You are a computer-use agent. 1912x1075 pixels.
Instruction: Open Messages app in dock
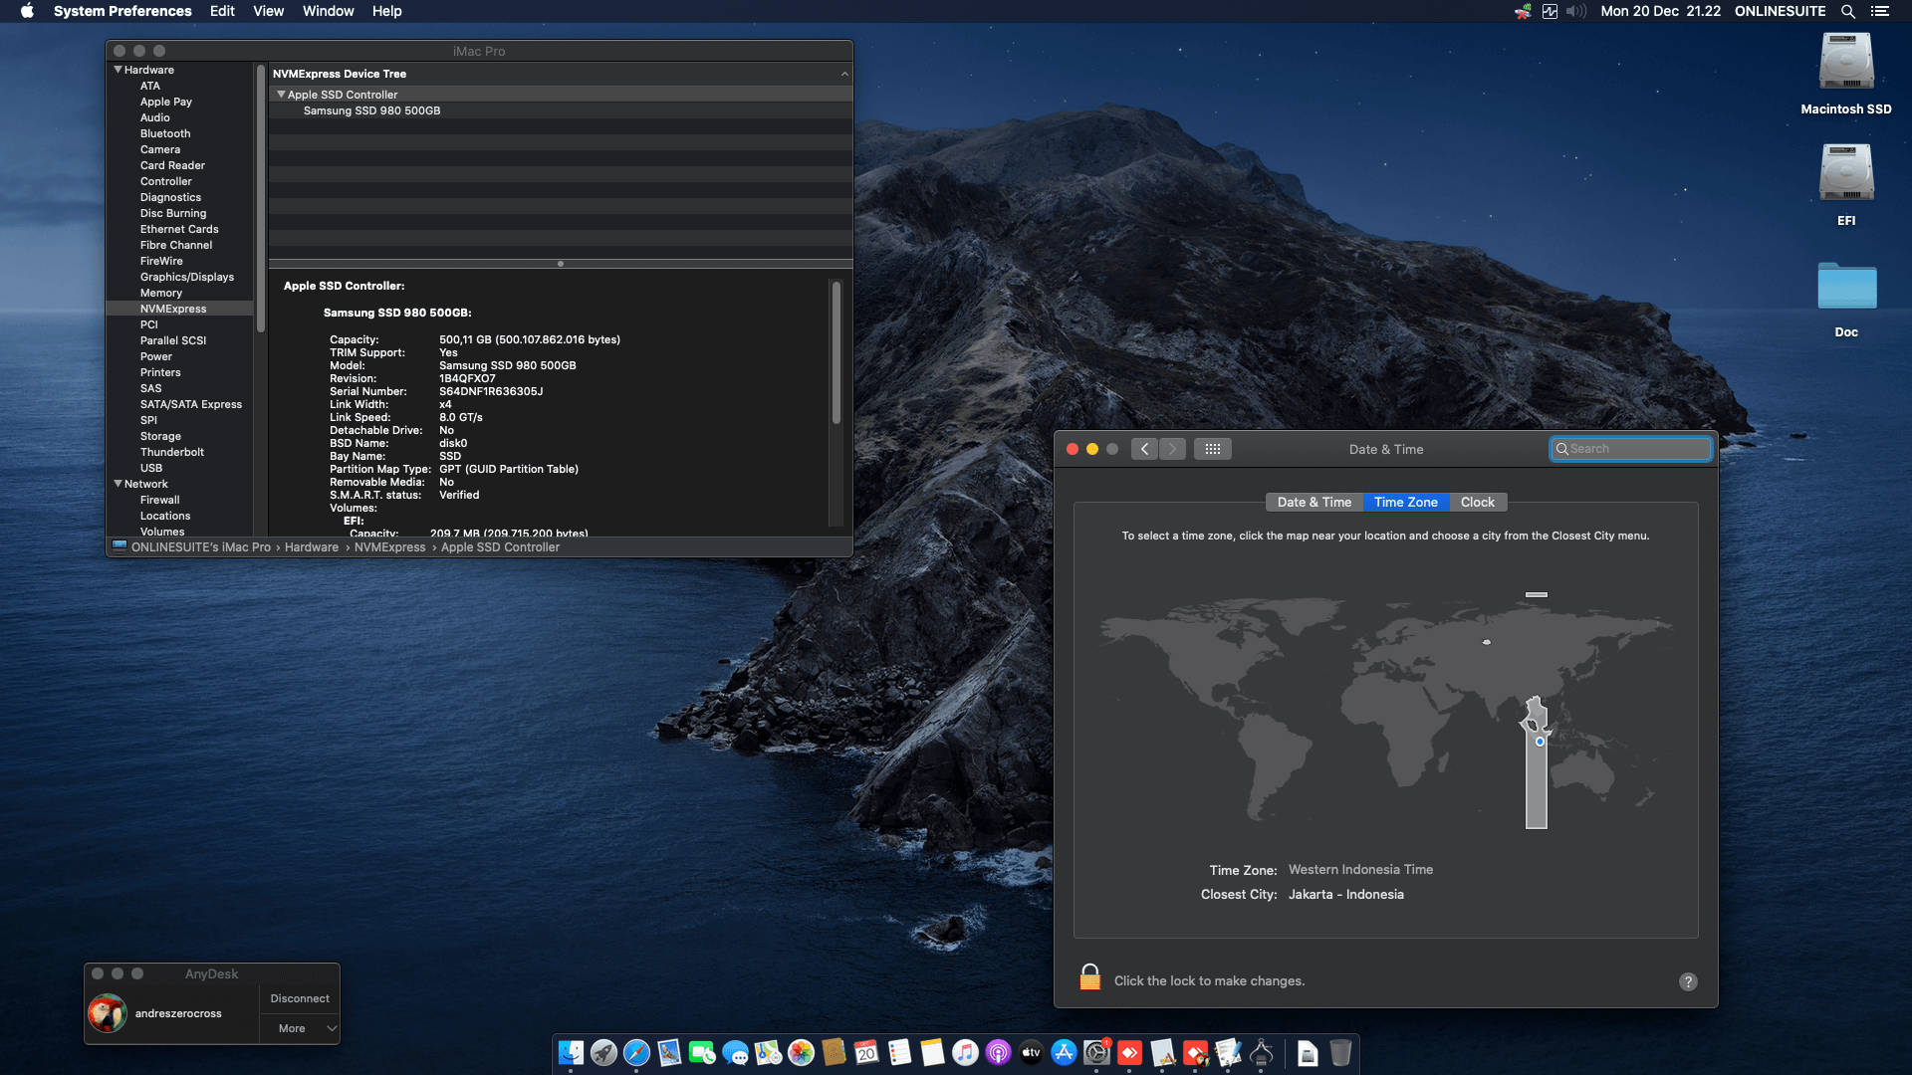click(735, 1052)
